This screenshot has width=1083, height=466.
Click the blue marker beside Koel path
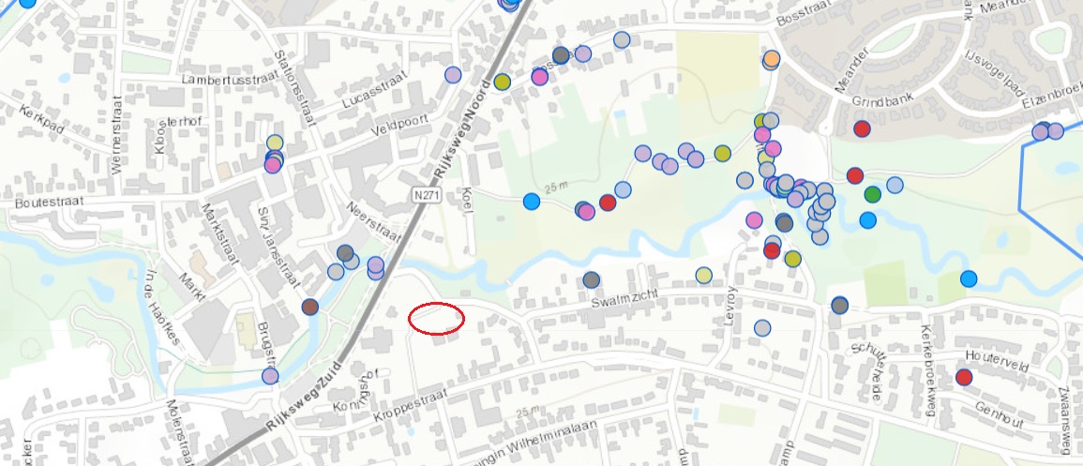click(x=531, y=202)
